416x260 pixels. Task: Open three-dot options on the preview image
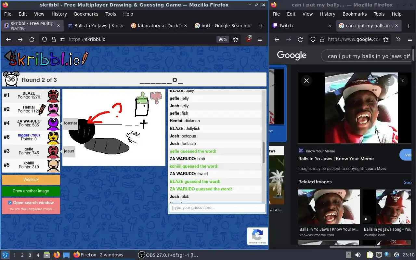389,81
